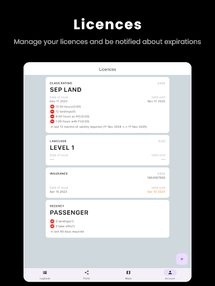The height and width of the screenshot is (286, 215).
Task: Open the PASSENGER recency card
Action: click(107, 219)
